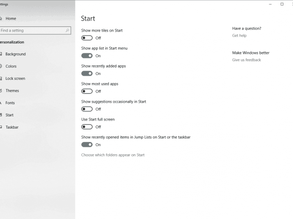The image size is (293, 219).
Task: Click the Have a question? heading
Action: tap(247, 28)
